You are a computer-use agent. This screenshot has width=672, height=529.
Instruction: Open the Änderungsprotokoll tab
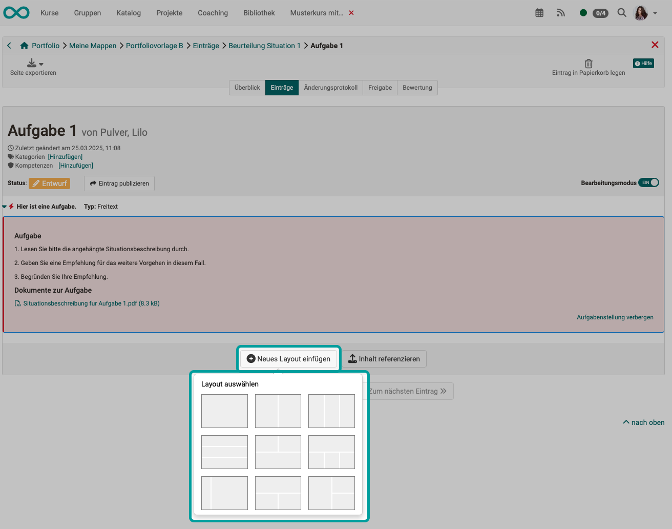click(x=330, y=87)
